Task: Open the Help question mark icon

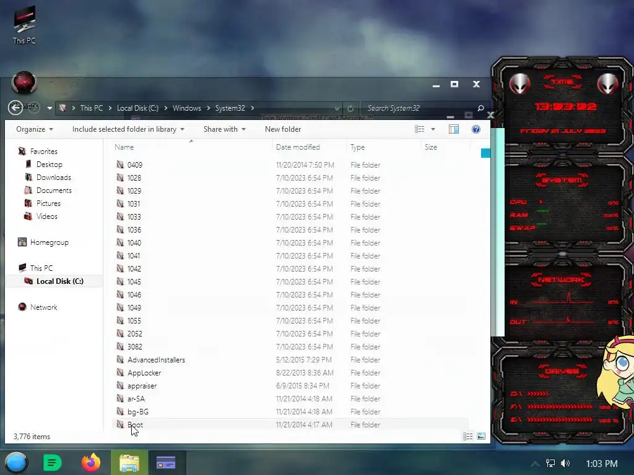Action: pos(476,129)
